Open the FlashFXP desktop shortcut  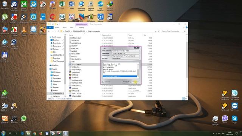coord(5,94)
